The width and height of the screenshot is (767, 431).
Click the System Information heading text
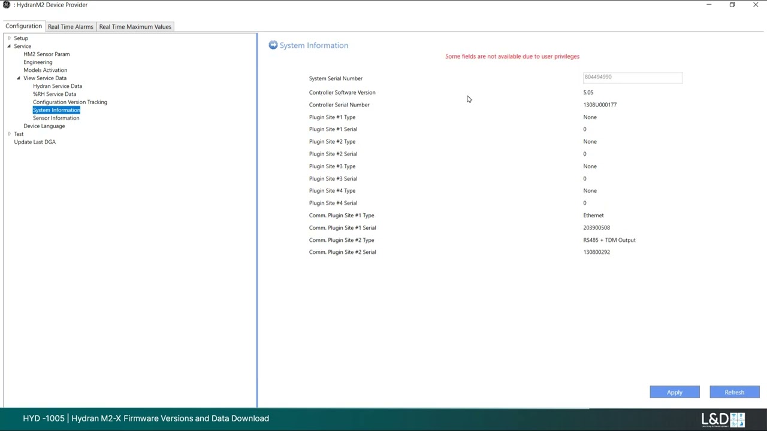[314, 45]
